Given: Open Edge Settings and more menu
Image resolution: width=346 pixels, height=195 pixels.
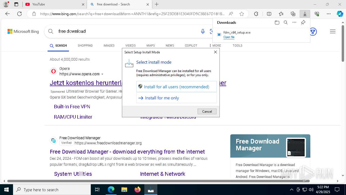Looking at the screenshot, I should (x=329, y=14).
